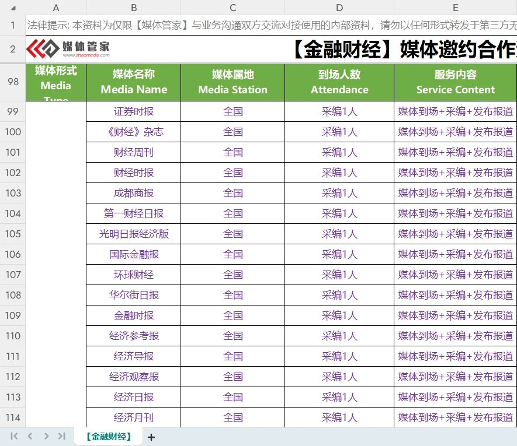Image resolution: width=517 pixels, height=446 pixels.
Task: Select column E header
Action: click(x=455, y=8)
